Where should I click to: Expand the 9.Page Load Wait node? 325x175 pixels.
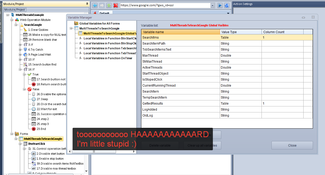point(20,55)
